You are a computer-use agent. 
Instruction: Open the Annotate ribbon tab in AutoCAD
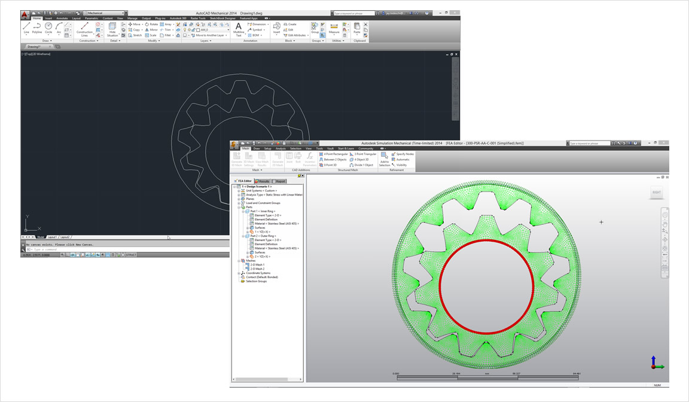[62, 19]
